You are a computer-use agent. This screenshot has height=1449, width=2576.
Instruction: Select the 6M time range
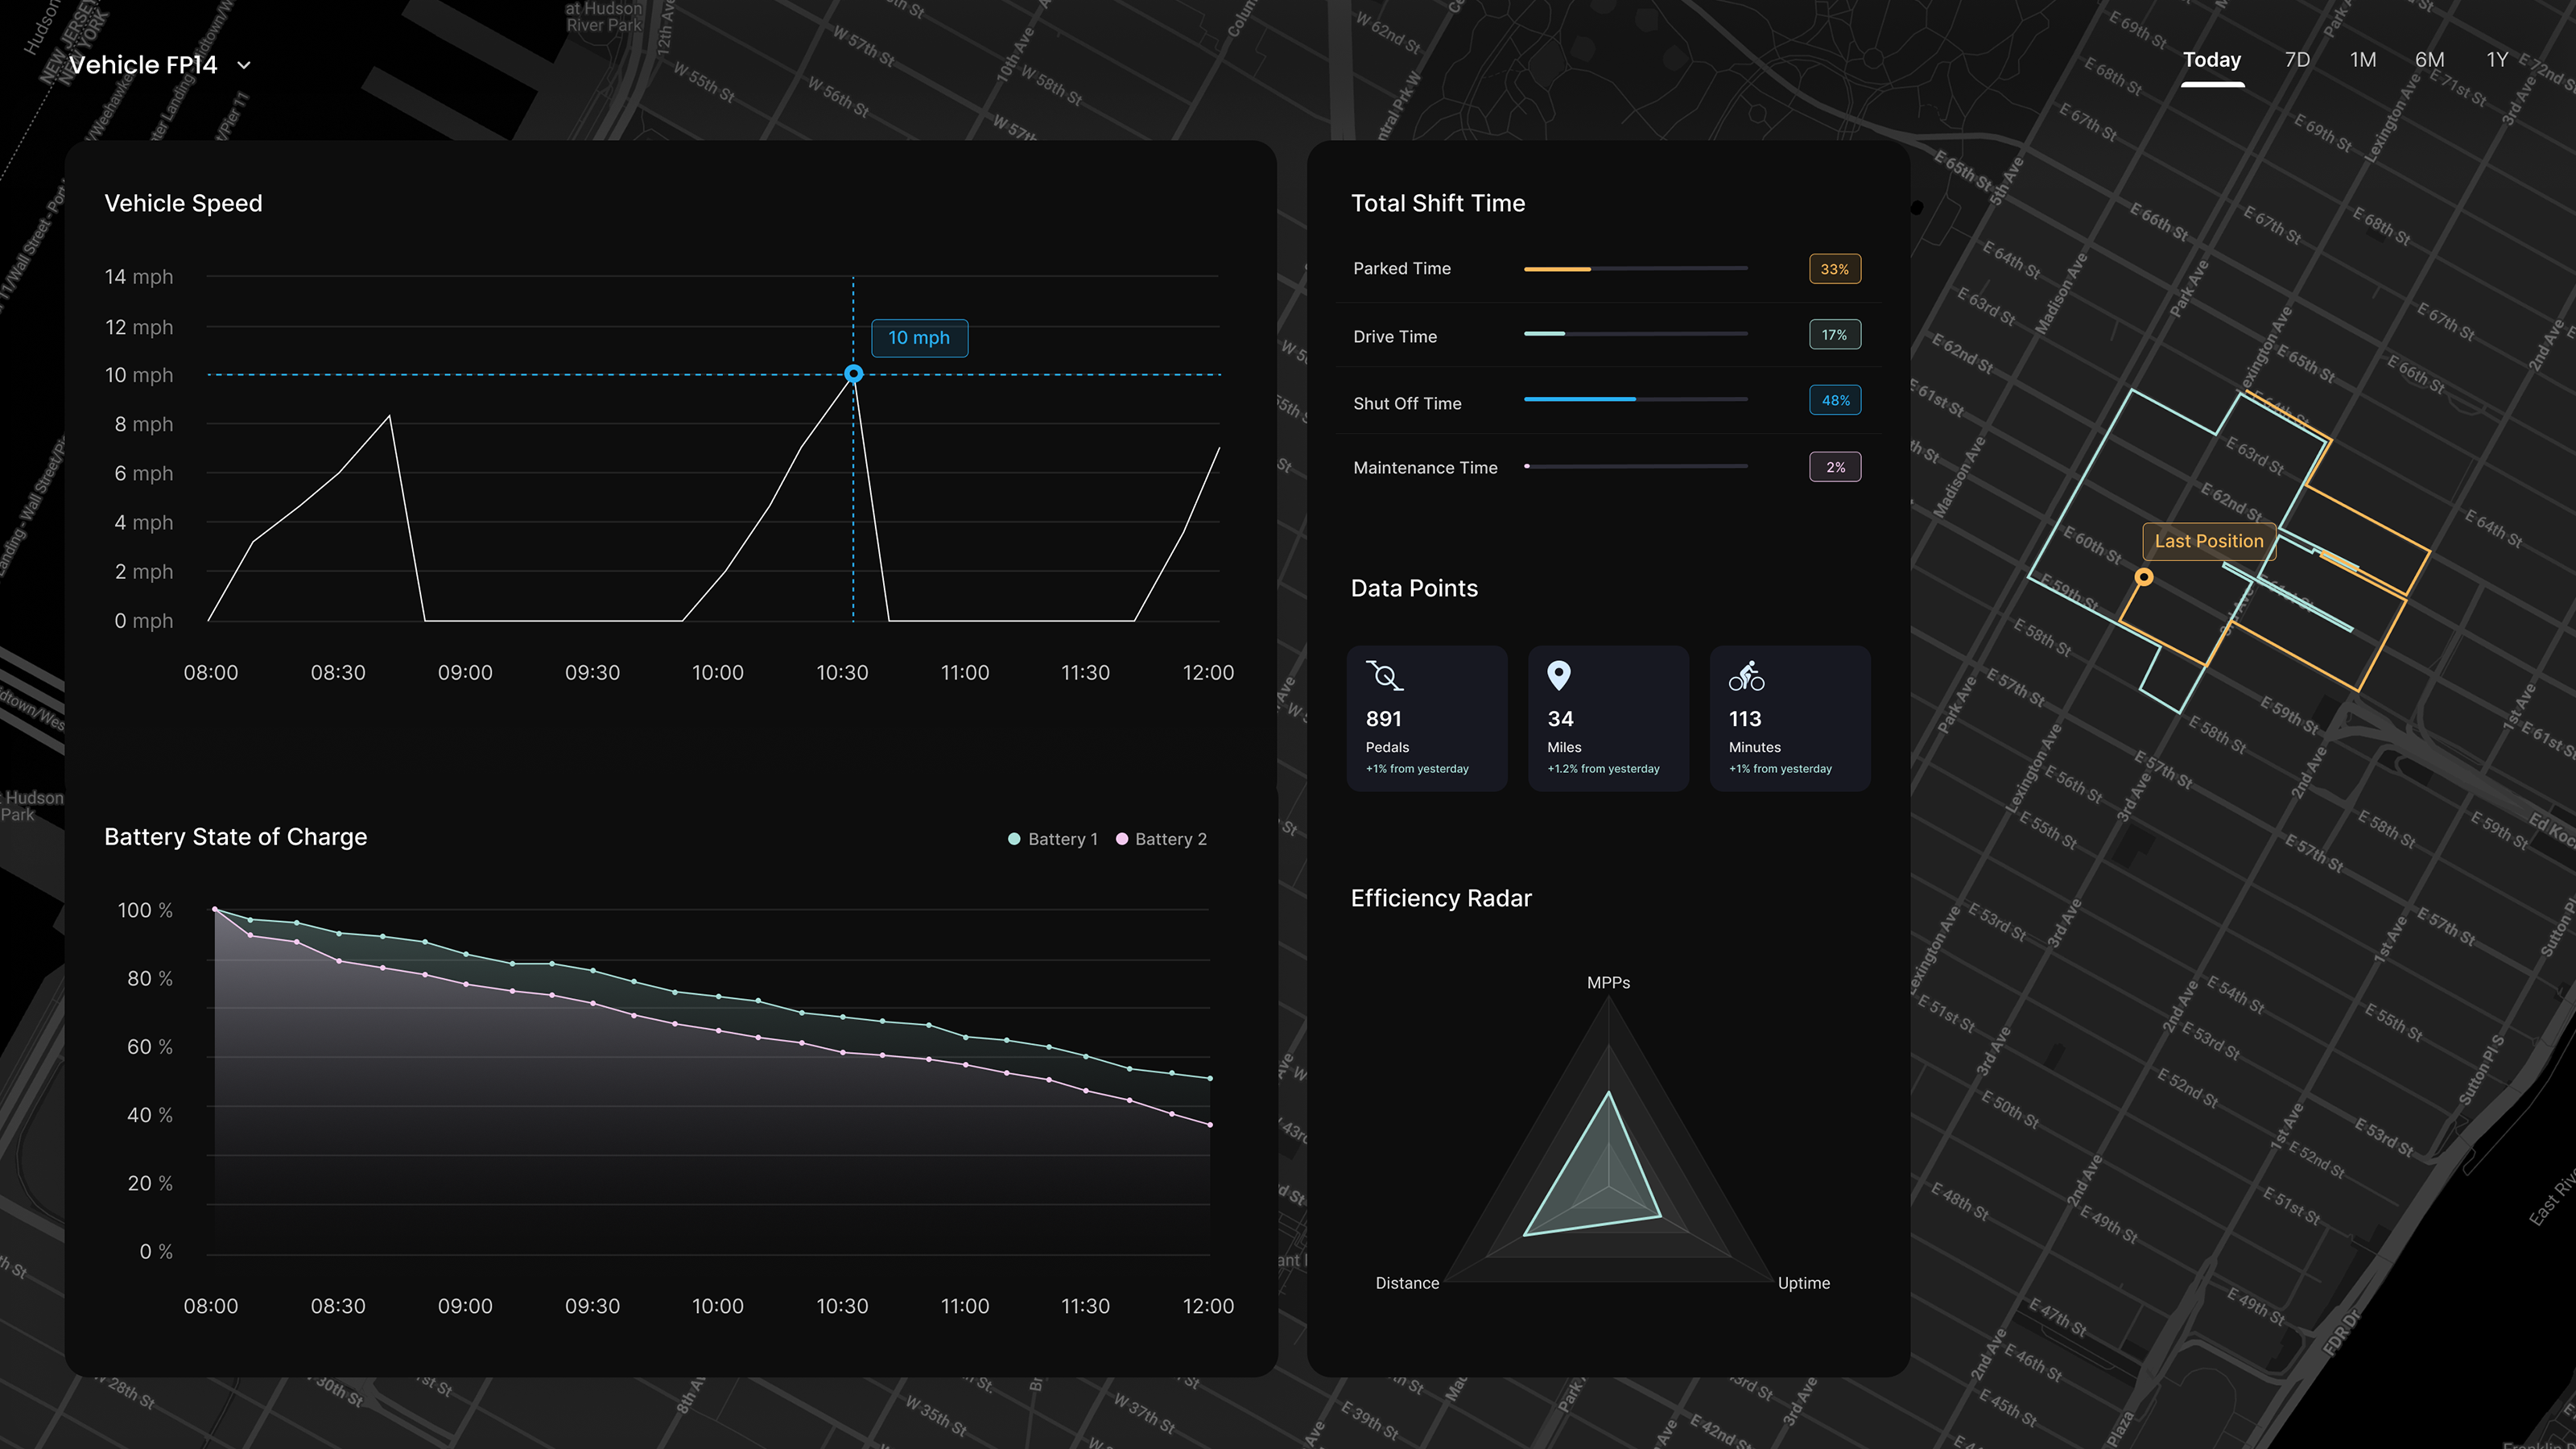point(2429,60)
